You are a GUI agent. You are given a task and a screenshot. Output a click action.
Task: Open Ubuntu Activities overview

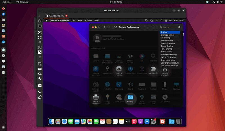(x=7, y=2)
